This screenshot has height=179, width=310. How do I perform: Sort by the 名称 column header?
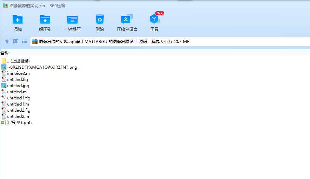click(x=4, y=53)
